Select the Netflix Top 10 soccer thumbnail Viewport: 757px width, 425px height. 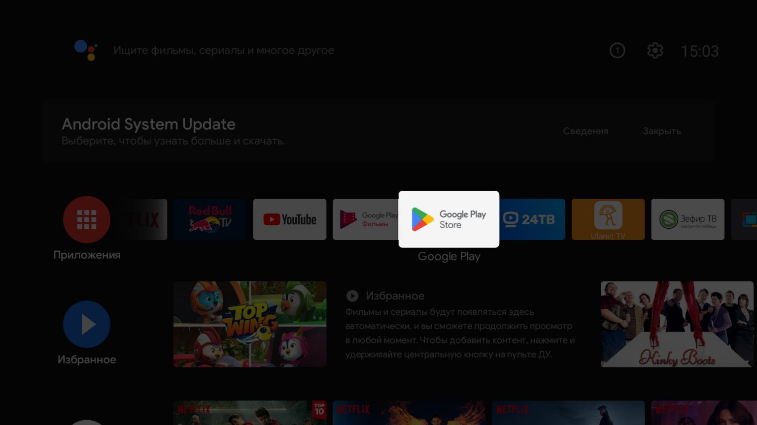click(x=250, y=412)
